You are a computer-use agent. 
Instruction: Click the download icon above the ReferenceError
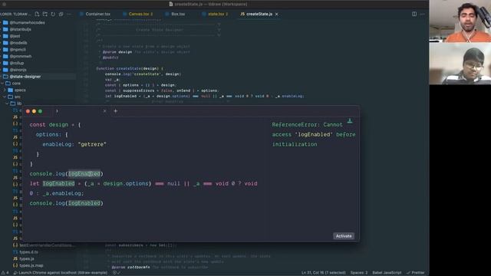[350, 120]
